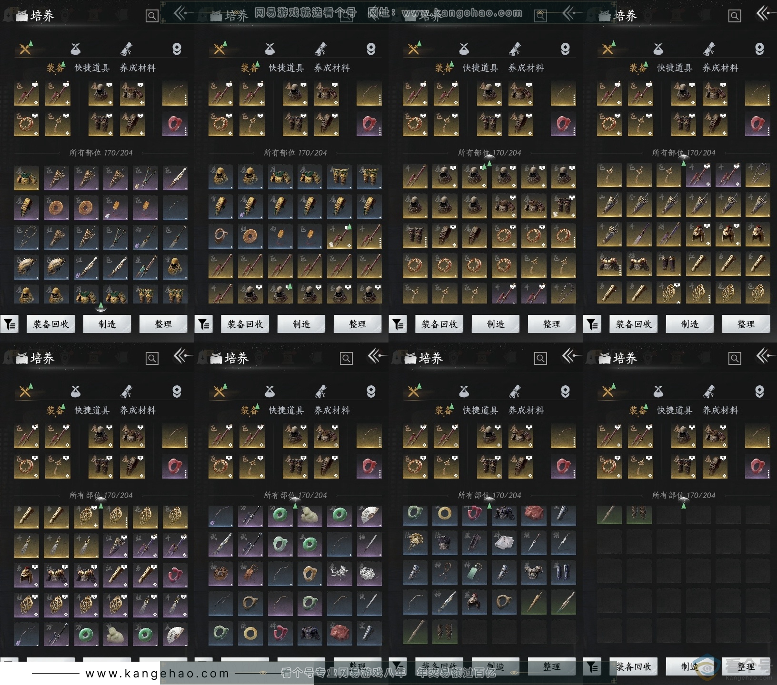777x685 pixels.
Task: Click 所有部位 170/204 text in top row second panel
Action: click(x=295, y=153)
